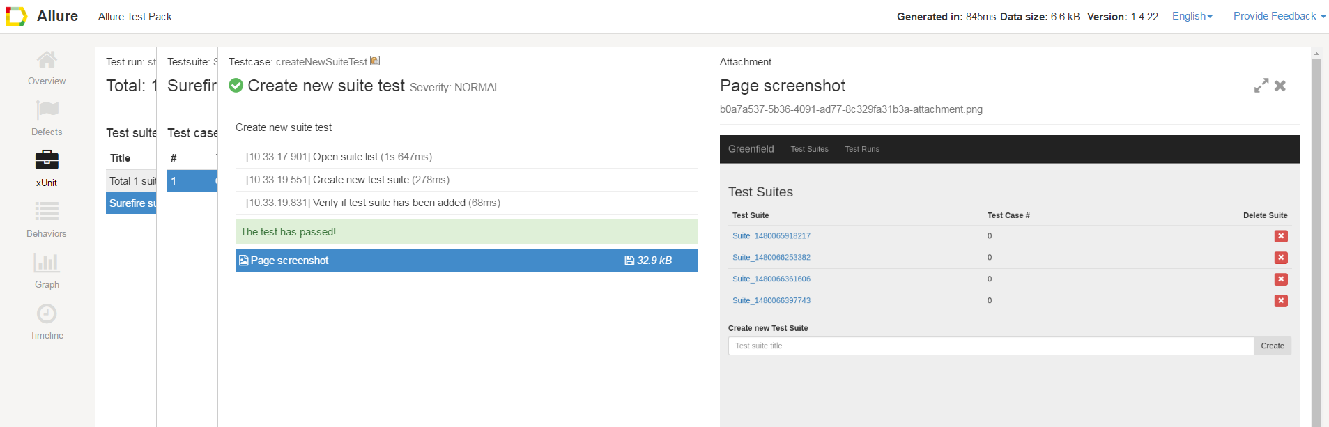
Task: Select the xUnit briefcase icon
Action: click(x=47, y=160)
